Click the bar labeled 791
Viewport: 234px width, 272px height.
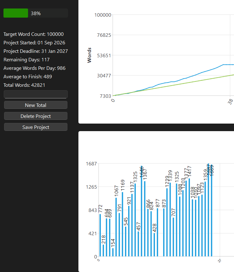119,235
